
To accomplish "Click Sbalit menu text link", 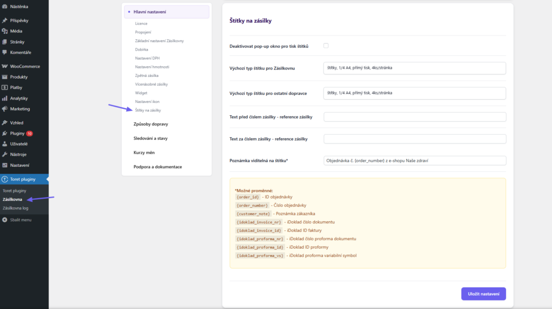I will pos(21,220).
